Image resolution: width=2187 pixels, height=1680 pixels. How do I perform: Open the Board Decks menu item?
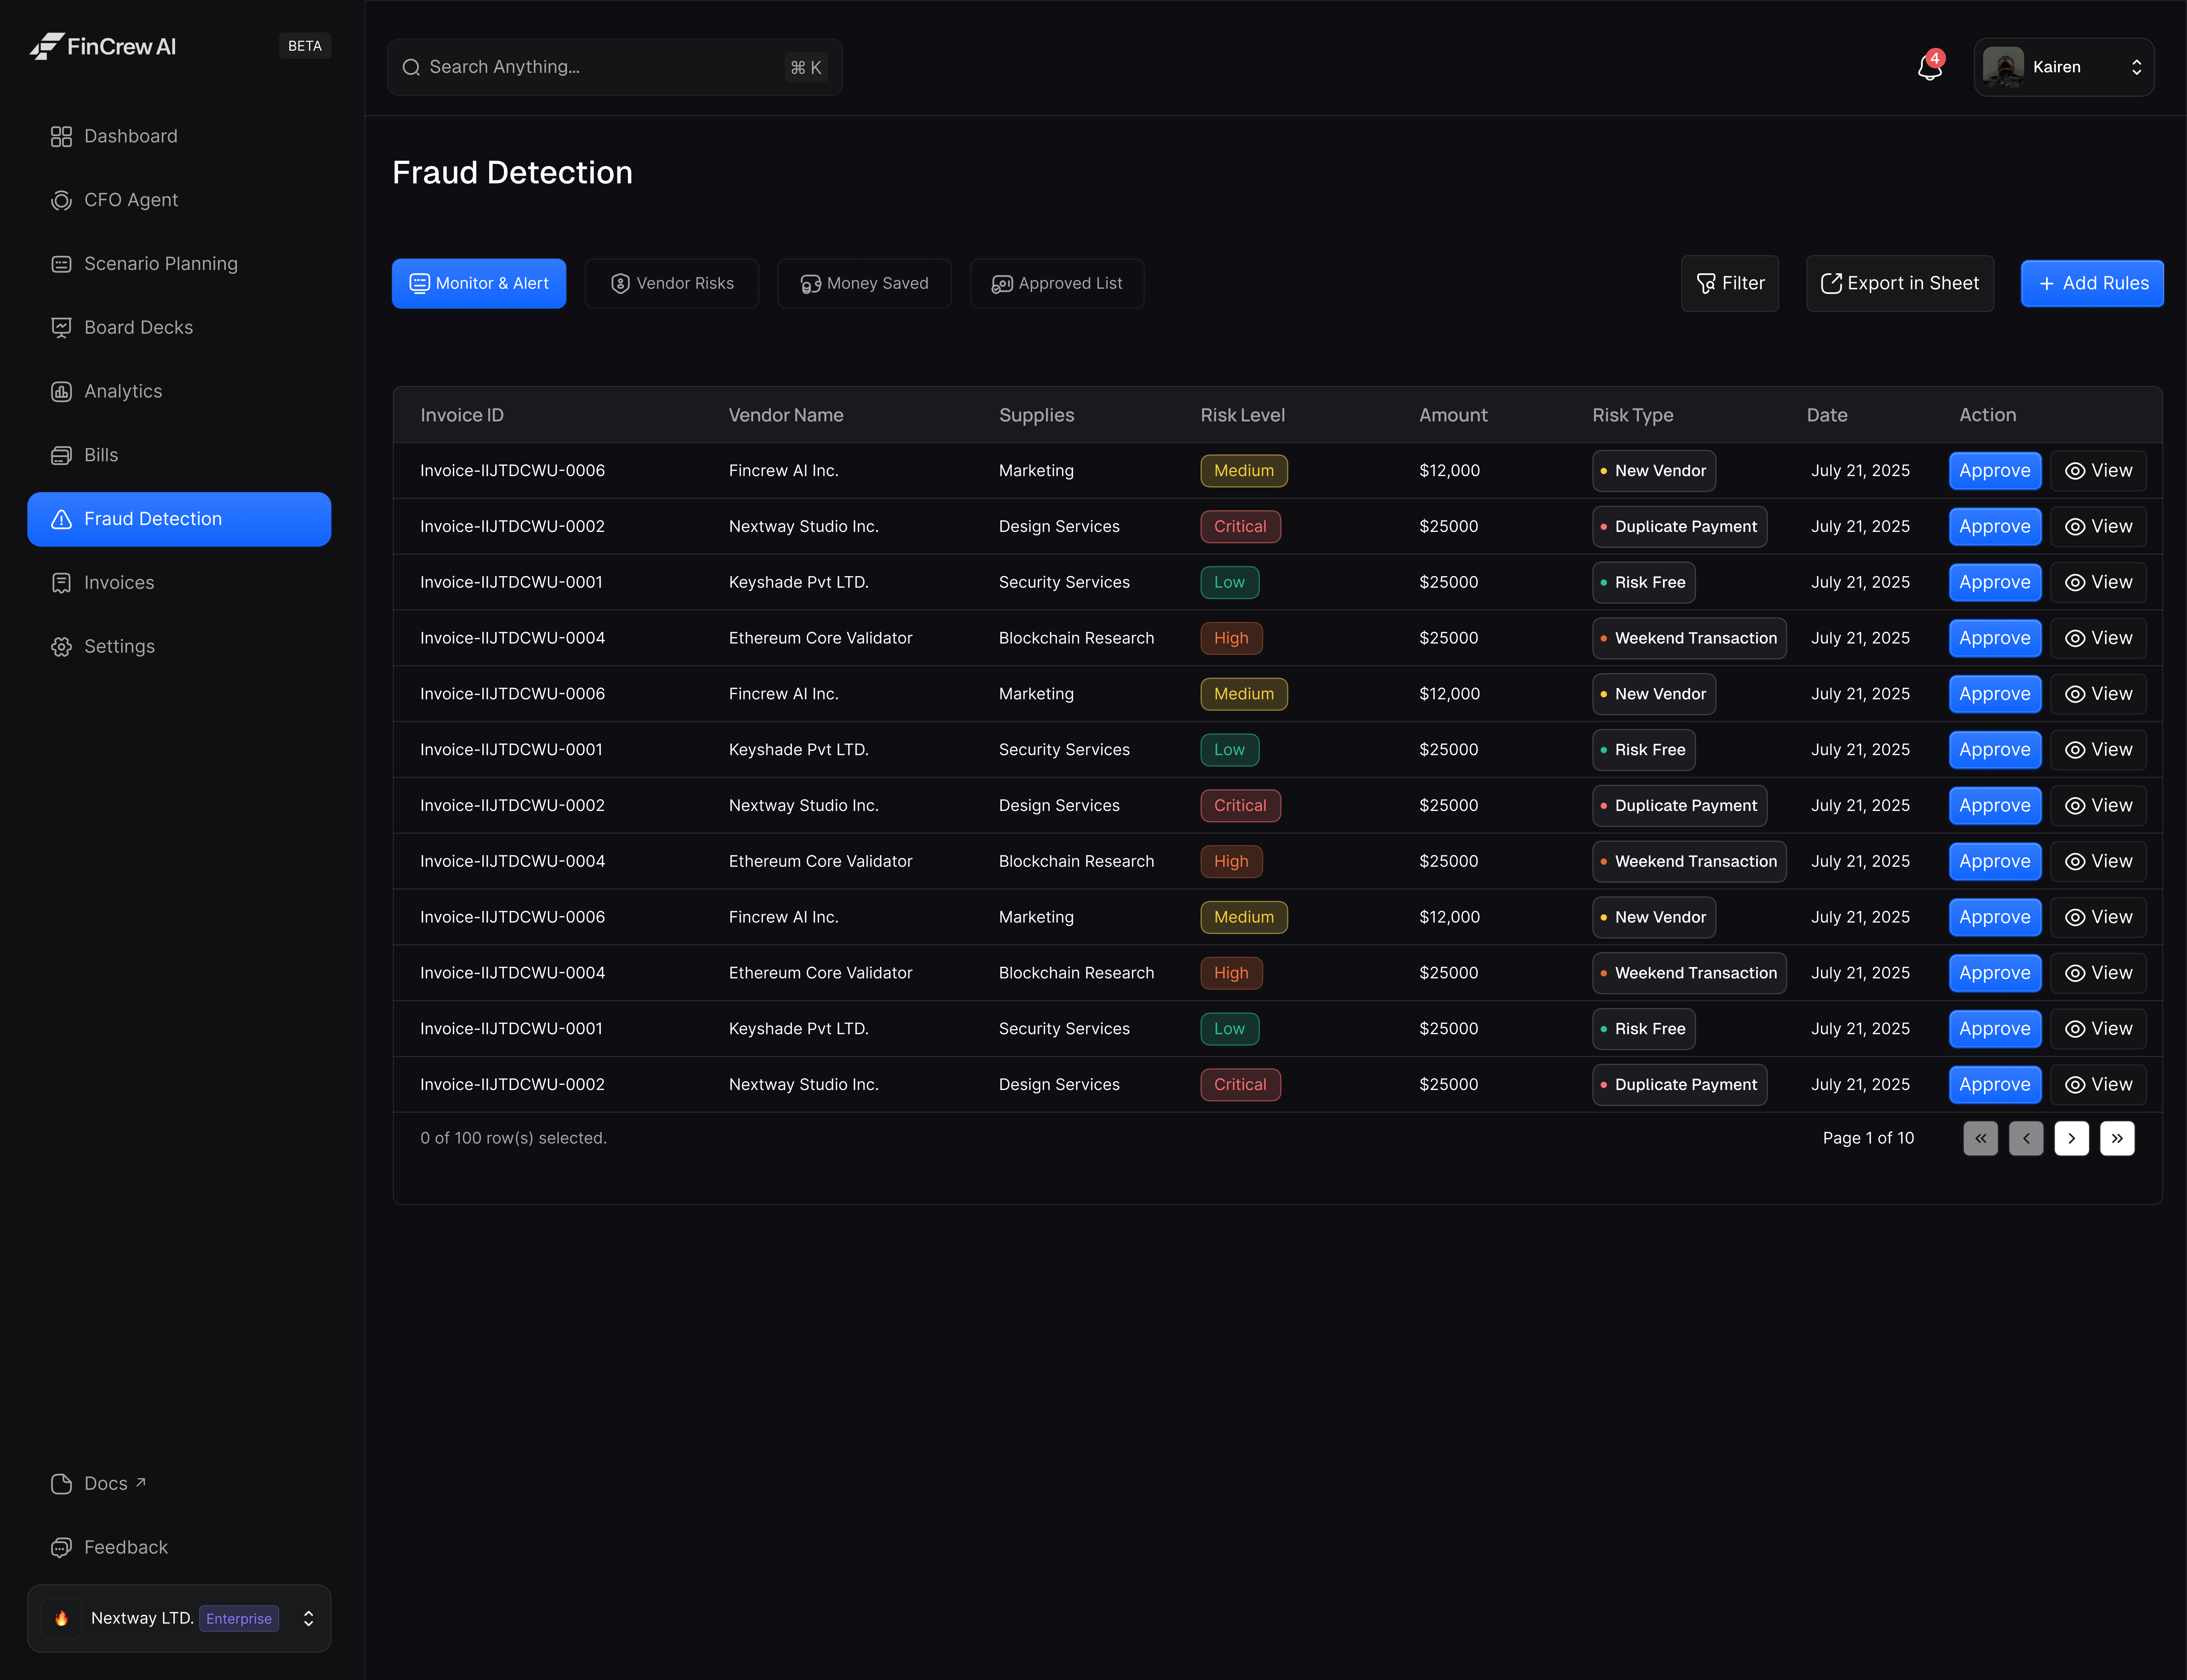pos(179,328)
